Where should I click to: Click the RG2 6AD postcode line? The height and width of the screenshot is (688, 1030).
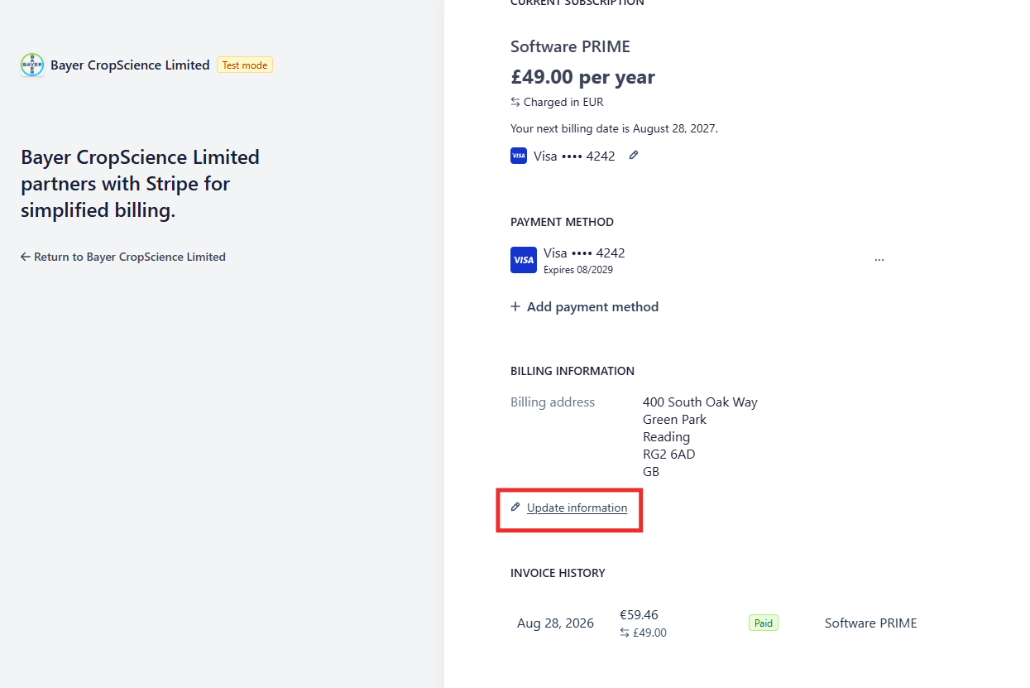(668, 454)
